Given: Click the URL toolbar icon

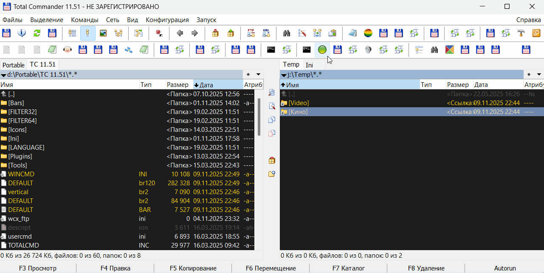Looking at the screenshot, I should 266,33.
